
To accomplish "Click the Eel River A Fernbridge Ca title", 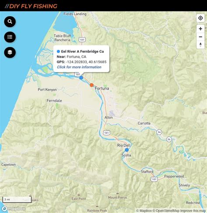I will 83,52.
